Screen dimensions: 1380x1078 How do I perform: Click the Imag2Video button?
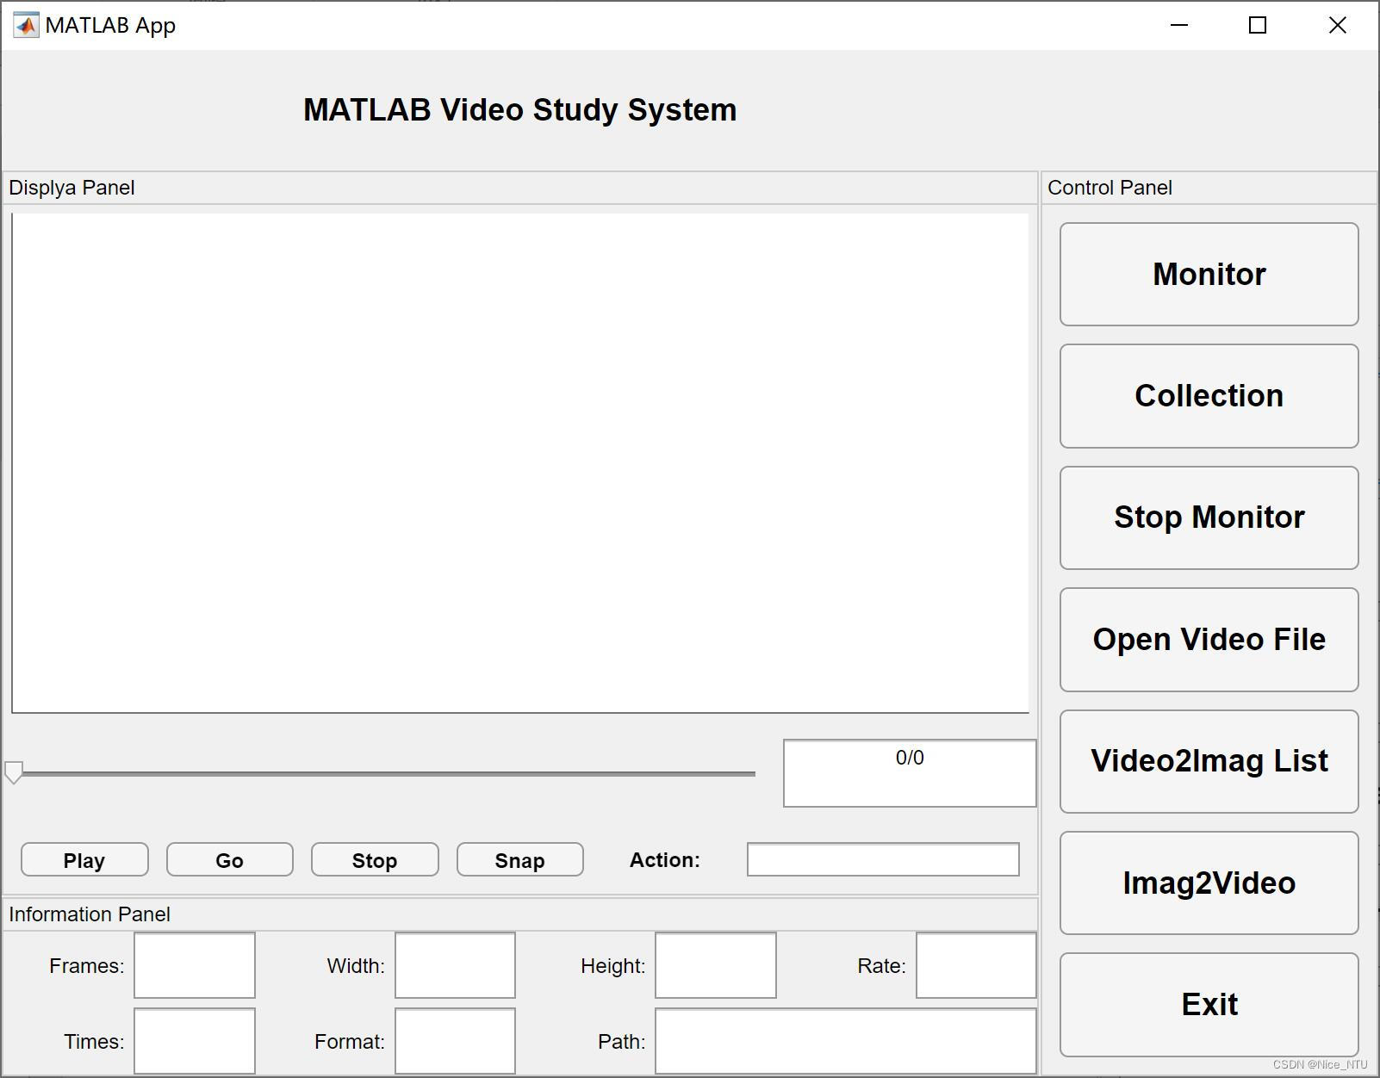click(x=1209, y=883)
